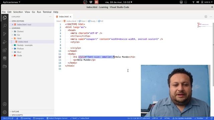Open the Run menu
Viewport: 214px width, 120px height.
[39, 12]
